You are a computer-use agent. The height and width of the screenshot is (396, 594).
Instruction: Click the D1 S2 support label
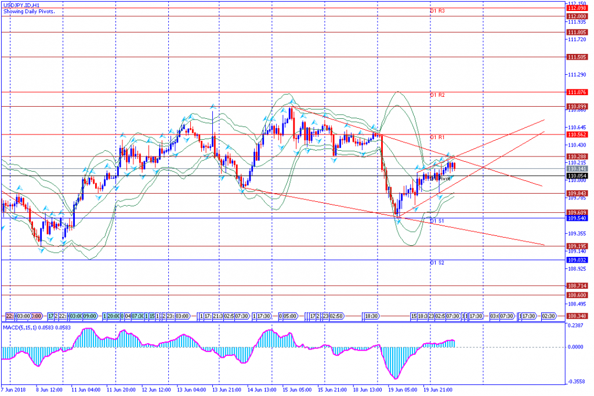(437, 263)
